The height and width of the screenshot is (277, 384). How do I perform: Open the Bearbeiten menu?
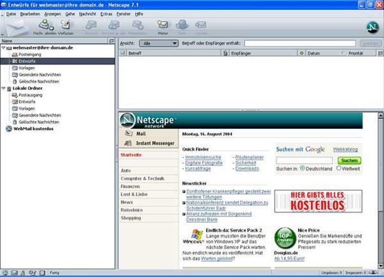(x=30, y=14)
